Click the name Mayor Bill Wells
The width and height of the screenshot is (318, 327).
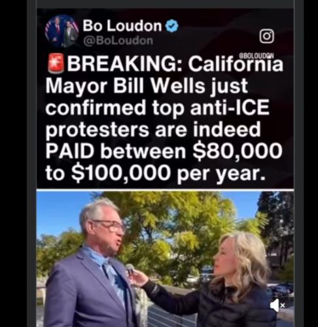point(126,86)
